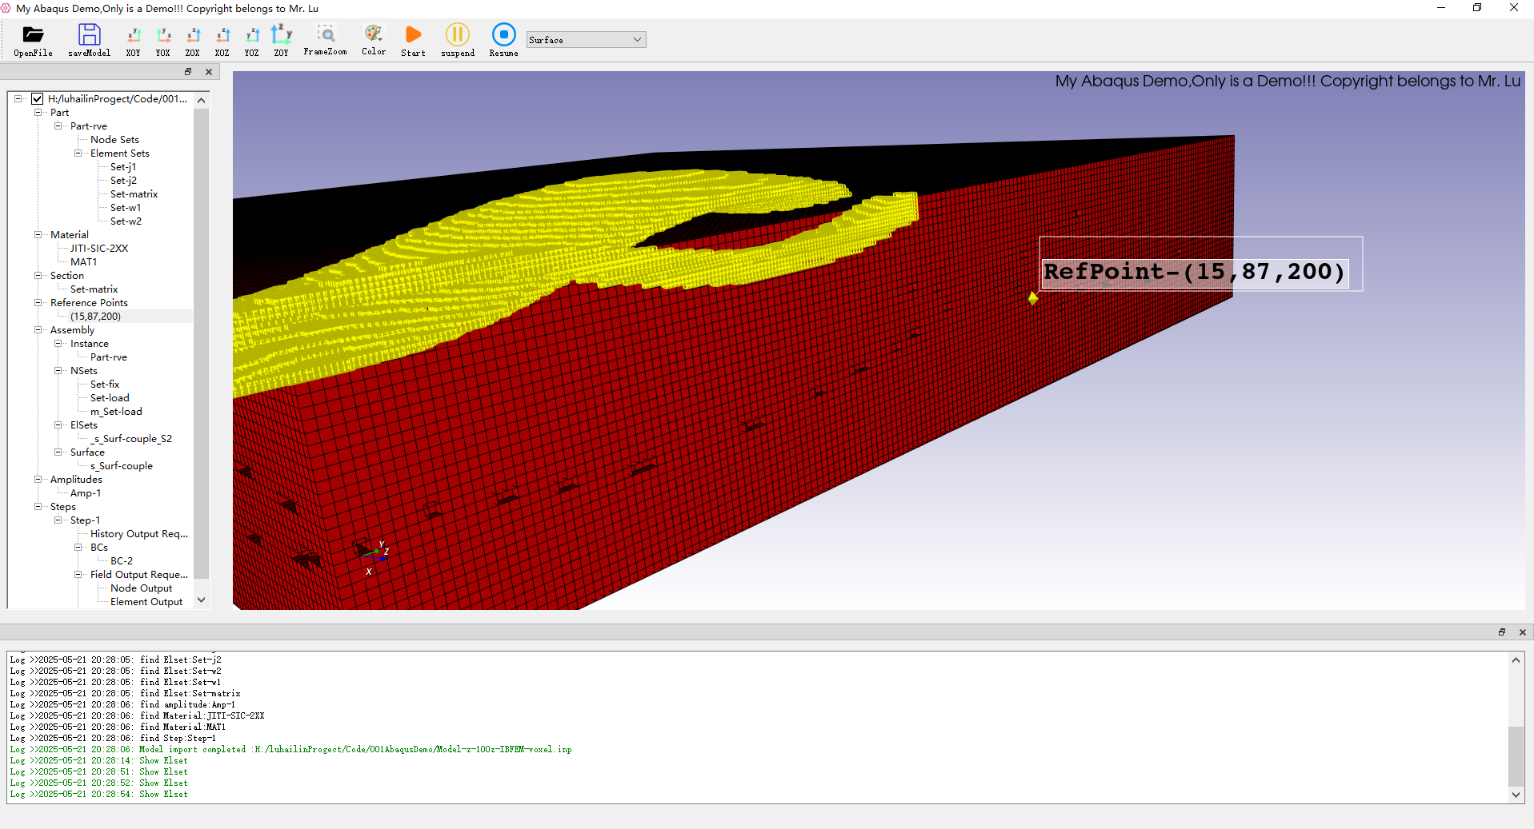The height and width of the screenshot is (829, 1534).
Task: Select _s_Surf-couple_S2 element set
Action: click(x=131, y=439)
